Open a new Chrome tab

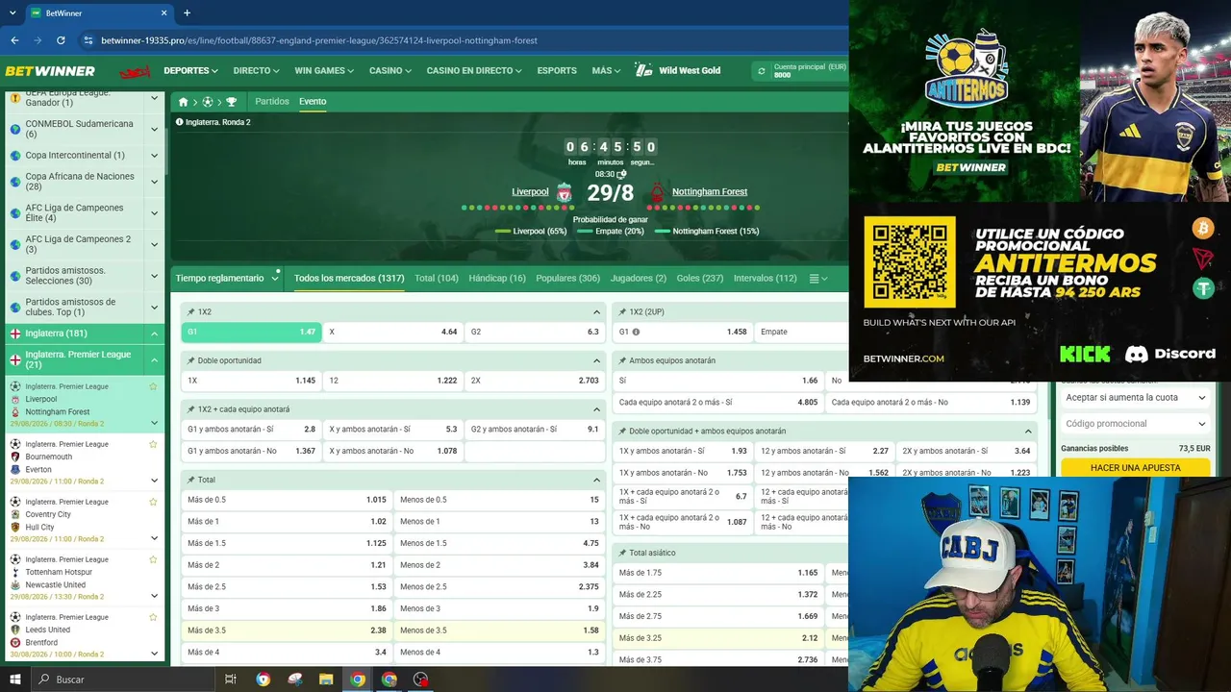pos(187,13)
